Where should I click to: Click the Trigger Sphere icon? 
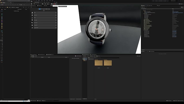pos(32,28)
